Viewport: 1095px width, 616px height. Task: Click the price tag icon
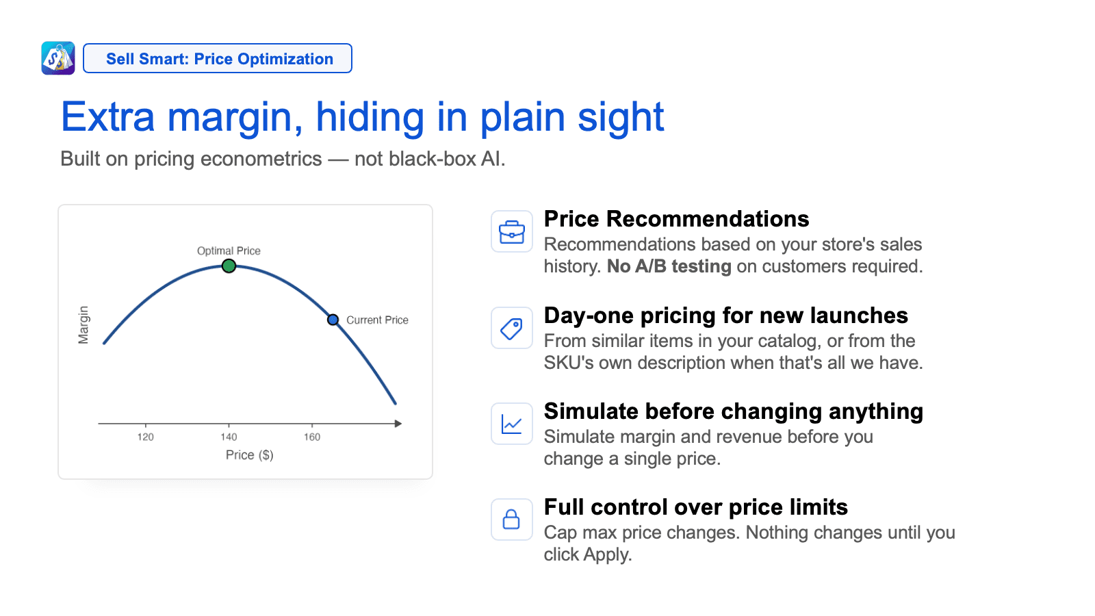point(512,328)
